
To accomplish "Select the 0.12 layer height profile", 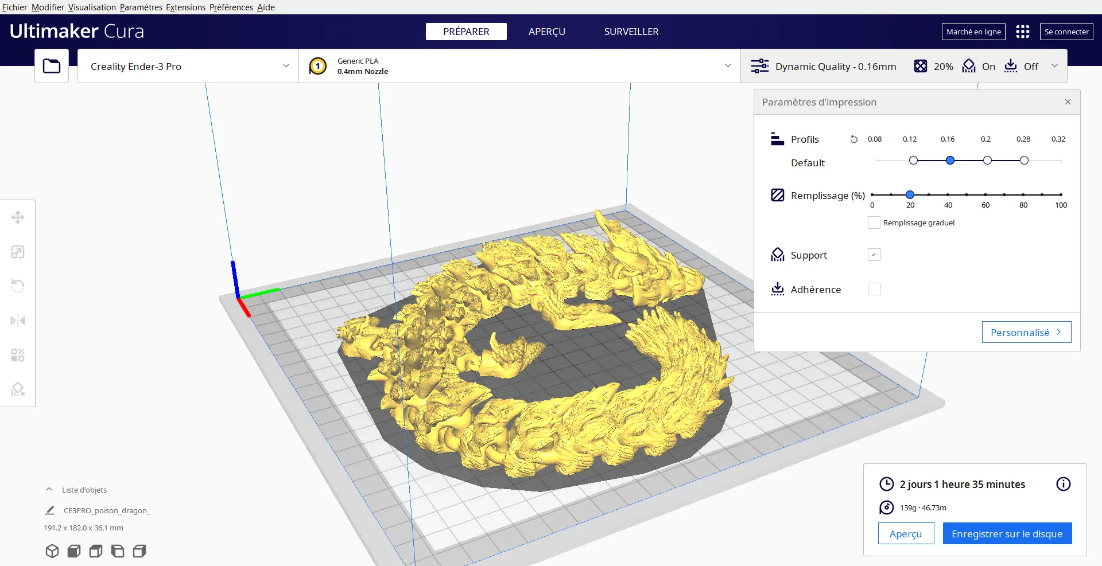I will coord(913,161).
